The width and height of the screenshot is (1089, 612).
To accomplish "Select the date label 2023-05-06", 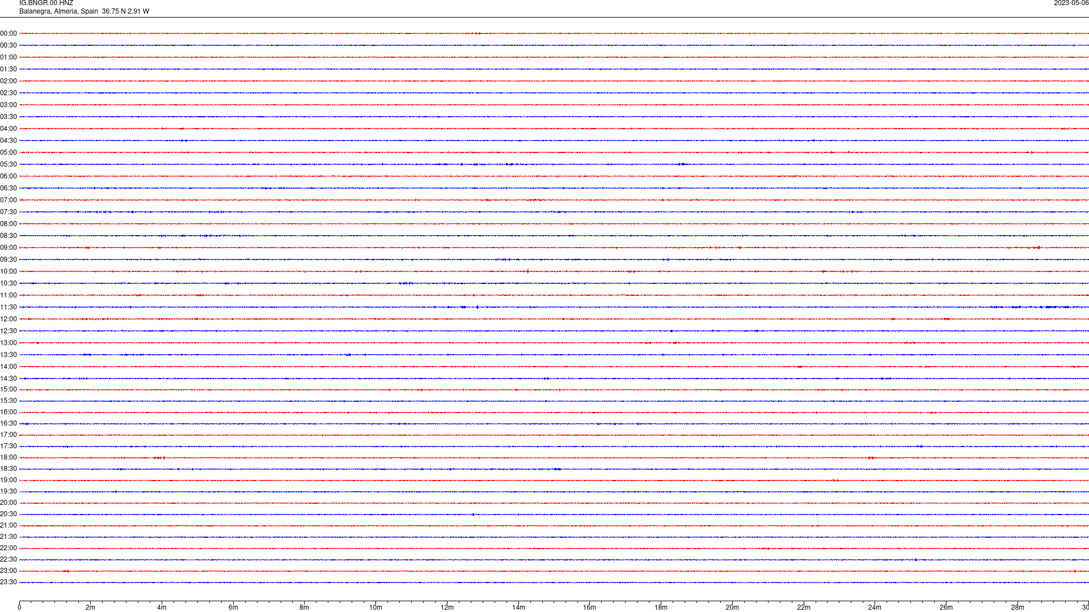I will (x=1071, y=3).
